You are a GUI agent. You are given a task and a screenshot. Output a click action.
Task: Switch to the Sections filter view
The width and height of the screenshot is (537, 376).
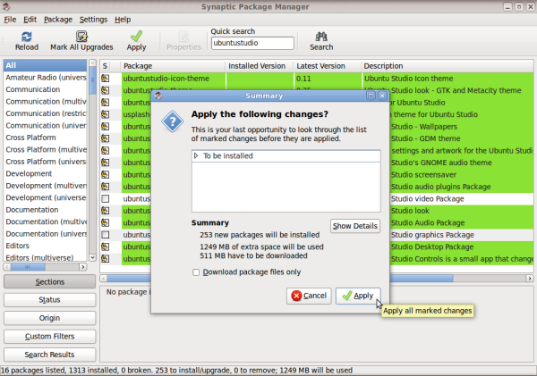pyautogui.click(x=49, y=281)
